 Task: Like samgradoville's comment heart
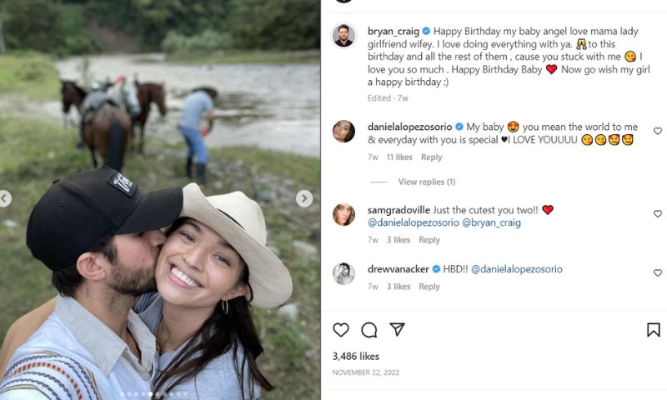tap(658, 215)
